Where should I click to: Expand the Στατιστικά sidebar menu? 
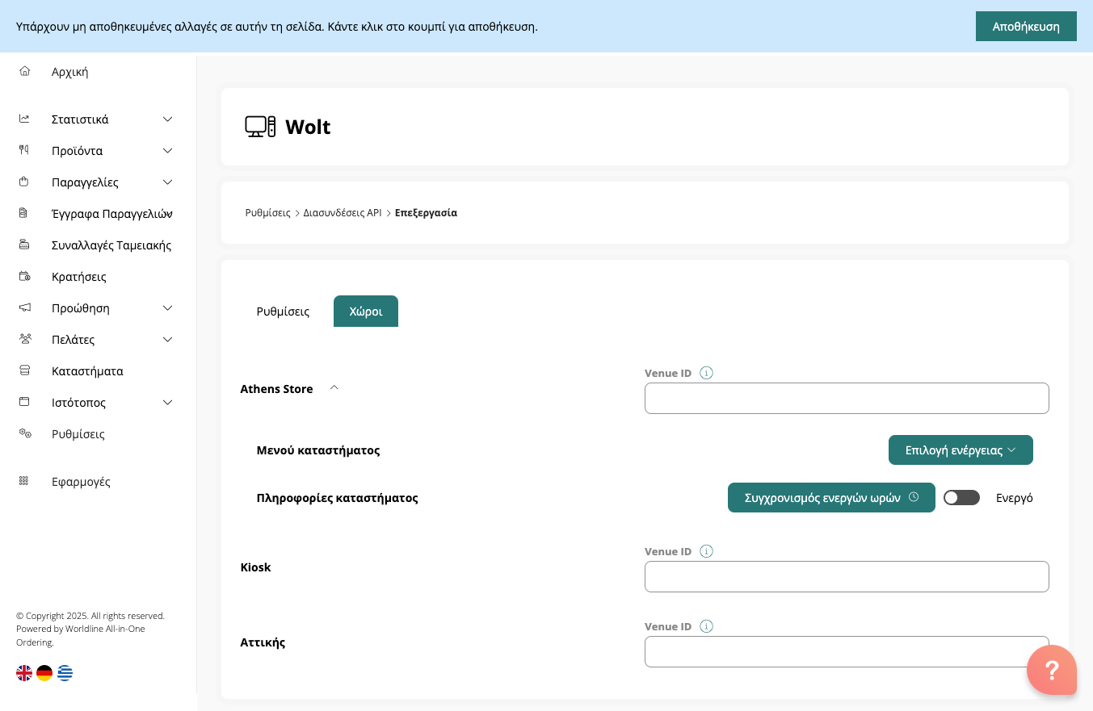[x=167, y=119]
